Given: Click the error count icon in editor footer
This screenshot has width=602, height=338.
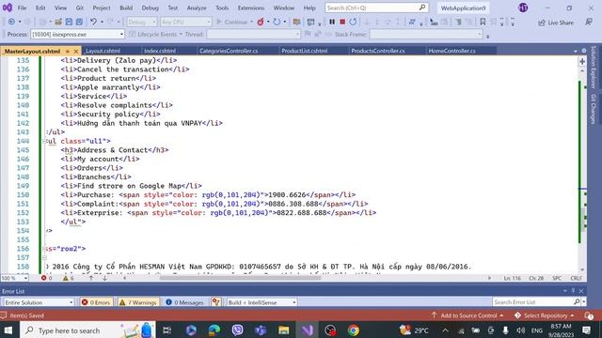Looking at the screenshot, I should [x=44, y=278].
